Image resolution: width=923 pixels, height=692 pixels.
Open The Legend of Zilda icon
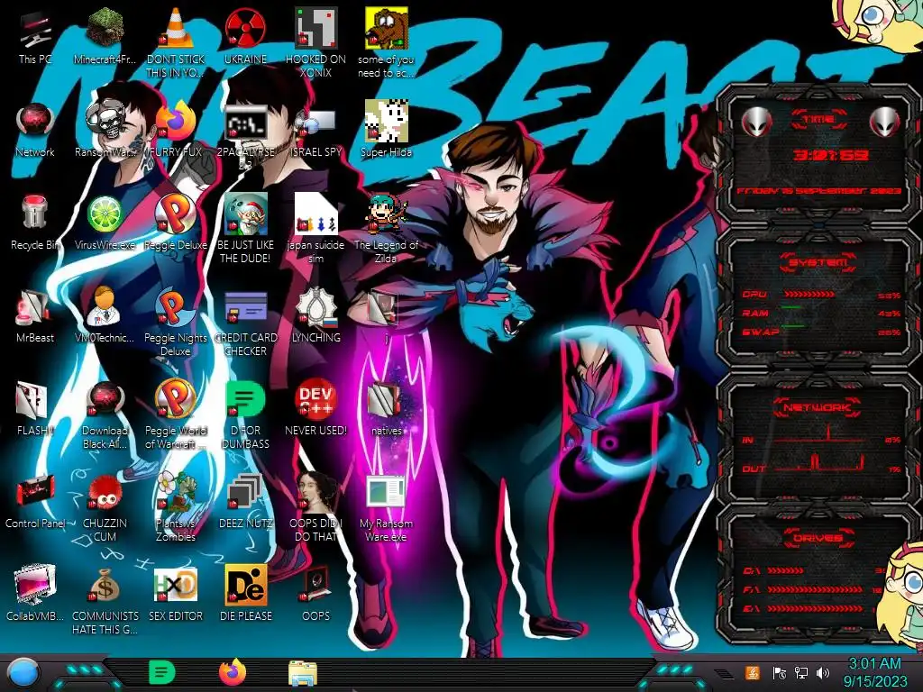point(386,214)
